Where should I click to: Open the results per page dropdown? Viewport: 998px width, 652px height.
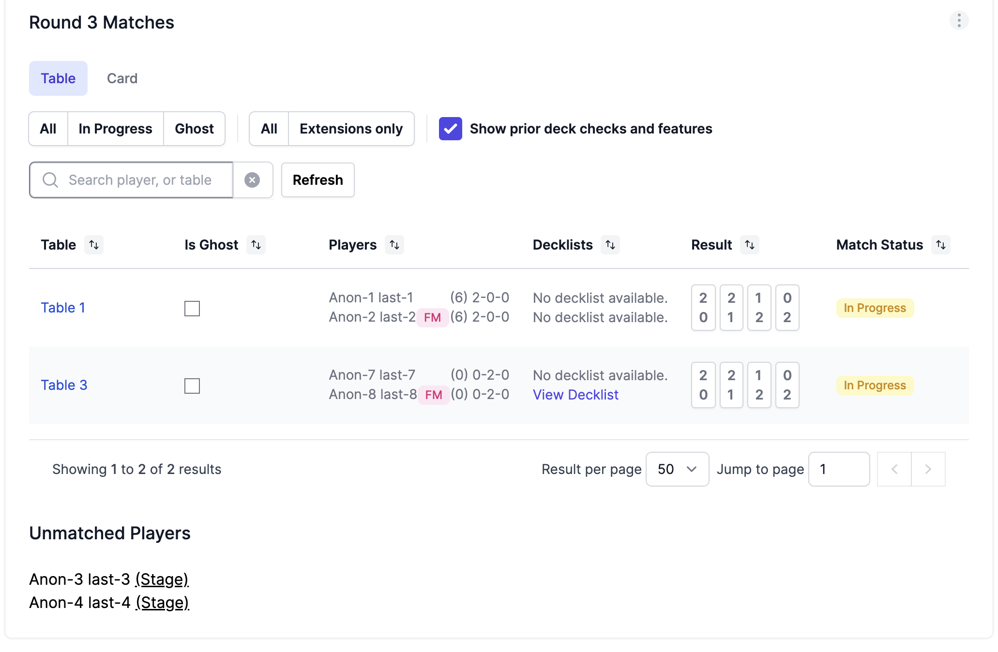[677, 469]
